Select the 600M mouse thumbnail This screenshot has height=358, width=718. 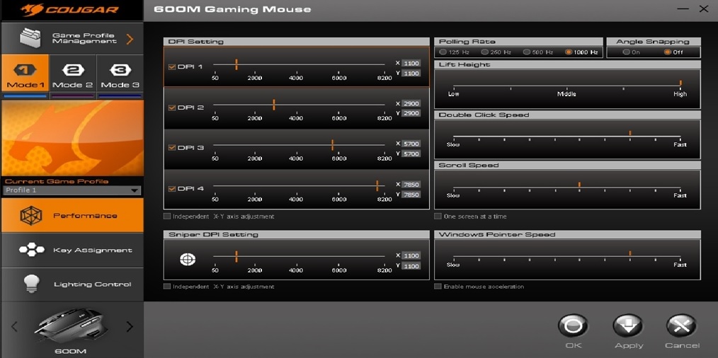[72, 326]
